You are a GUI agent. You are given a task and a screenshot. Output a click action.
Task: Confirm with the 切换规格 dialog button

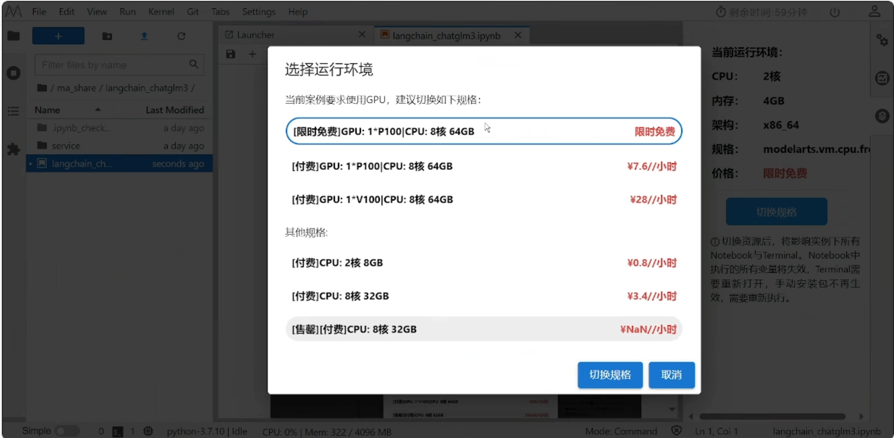[610, 375]
